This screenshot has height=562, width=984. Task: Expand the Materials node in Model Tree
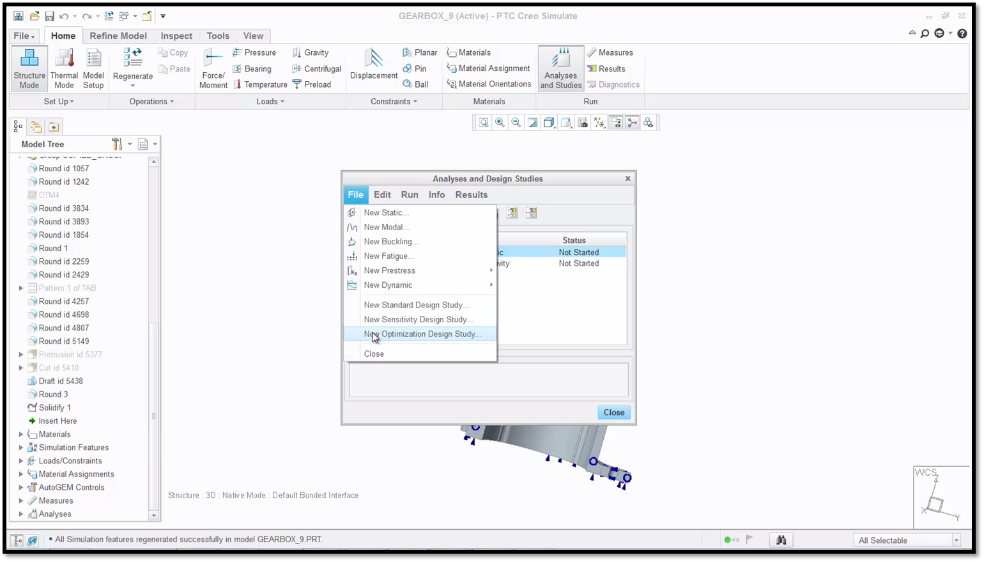click(x=21, y=435)
